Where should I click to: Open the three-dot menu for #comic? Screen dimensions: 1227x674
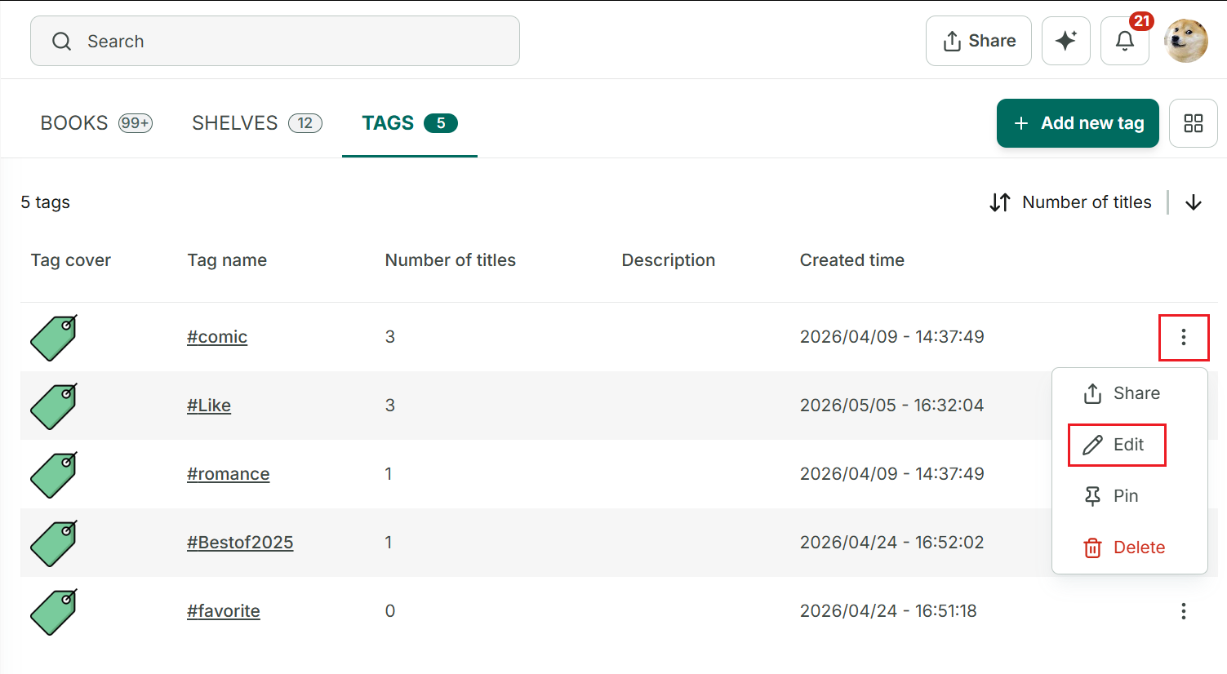[x=1183, y=337]
